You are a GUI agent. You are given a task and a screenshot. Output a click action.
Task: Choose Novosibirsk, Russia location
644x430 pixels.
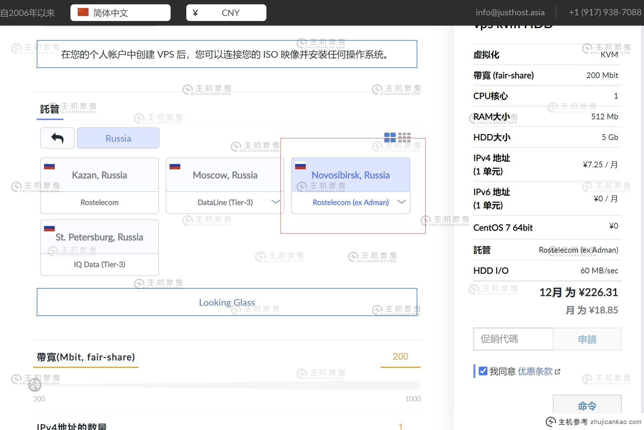point(351,175)
